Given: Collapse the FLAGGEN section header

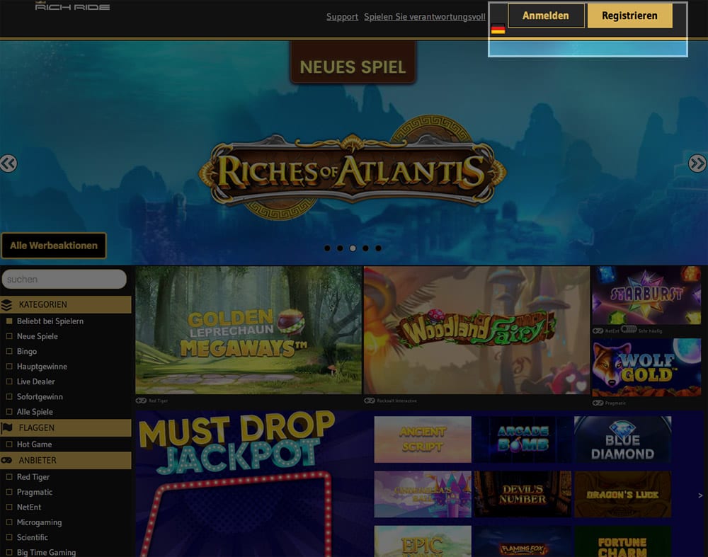Looking at the screenshot, I should coord(66,428).
